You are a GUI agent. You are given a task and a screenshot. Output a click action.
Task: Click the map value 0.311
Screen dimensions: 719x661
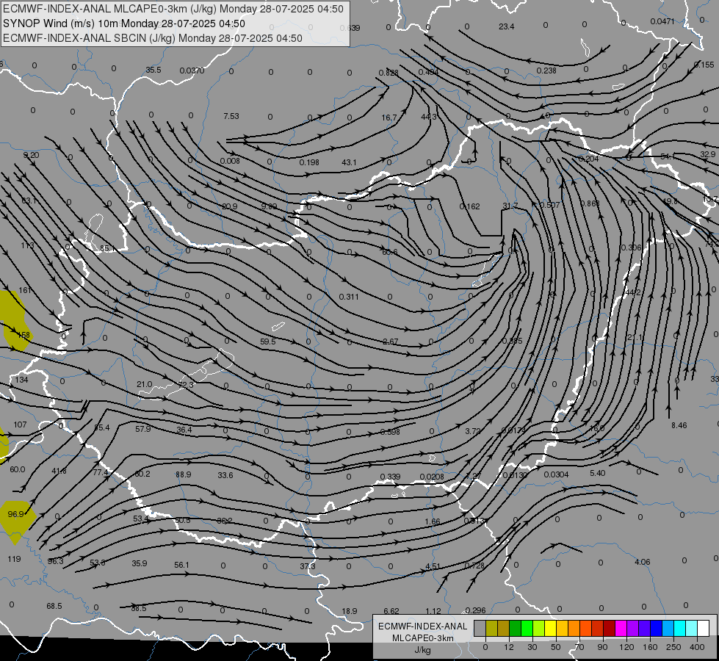[349, 297]
